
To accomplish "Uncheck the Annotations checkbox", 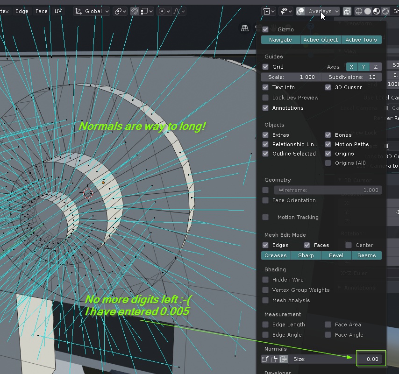I will [x=265, y=108].
